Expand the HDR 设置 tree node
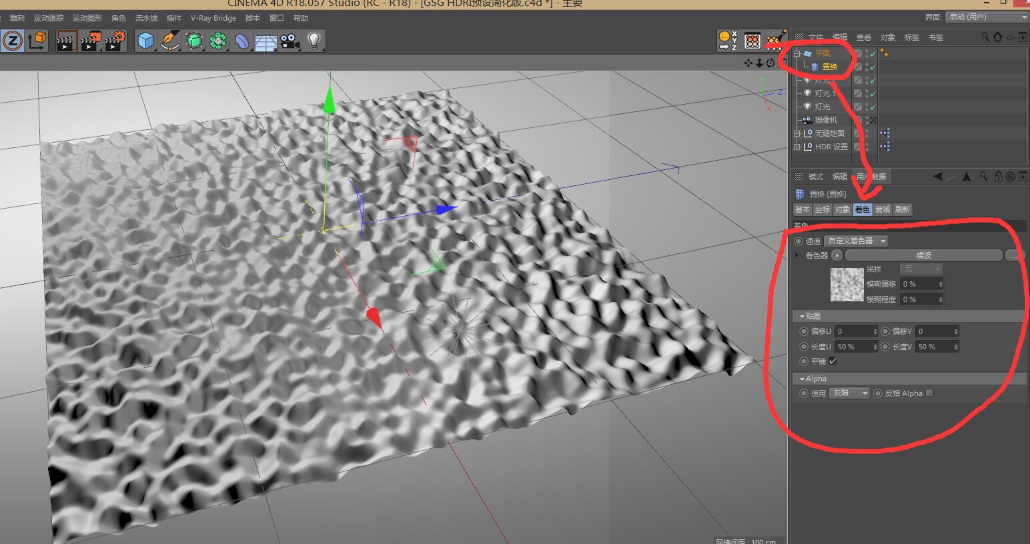 click(x=797, y=147)
